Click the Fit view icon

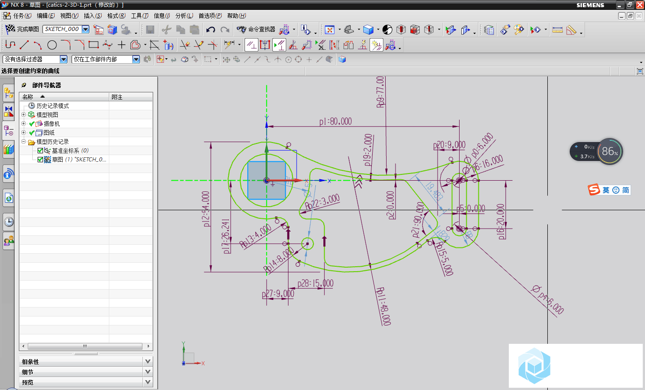pos(330,30)
